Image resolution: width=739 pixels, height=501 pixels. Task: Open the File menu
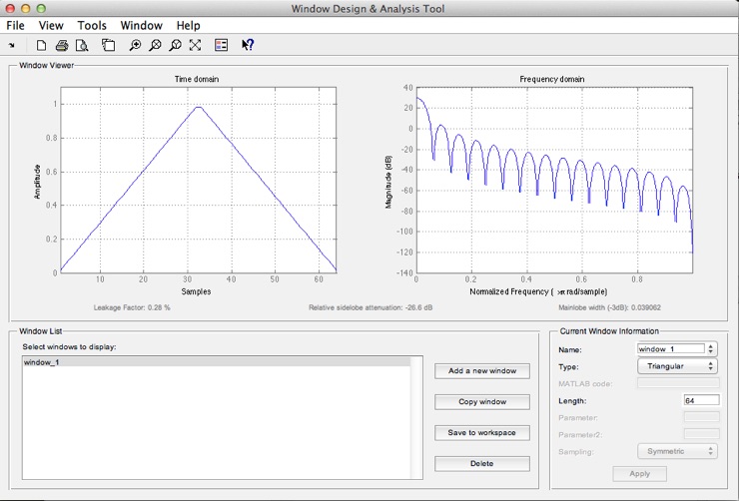(x=16, y=25)
